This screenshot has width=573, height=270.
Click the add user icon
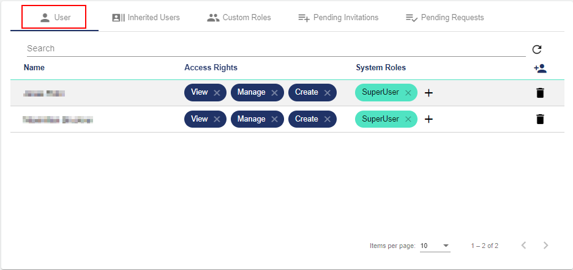[x=539, y=68]
